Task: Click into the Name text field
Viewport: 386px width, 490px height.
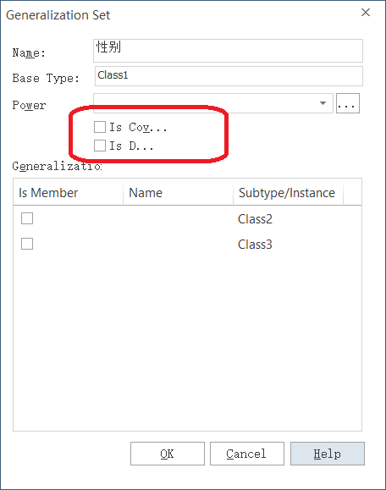Action: (228, 51)
